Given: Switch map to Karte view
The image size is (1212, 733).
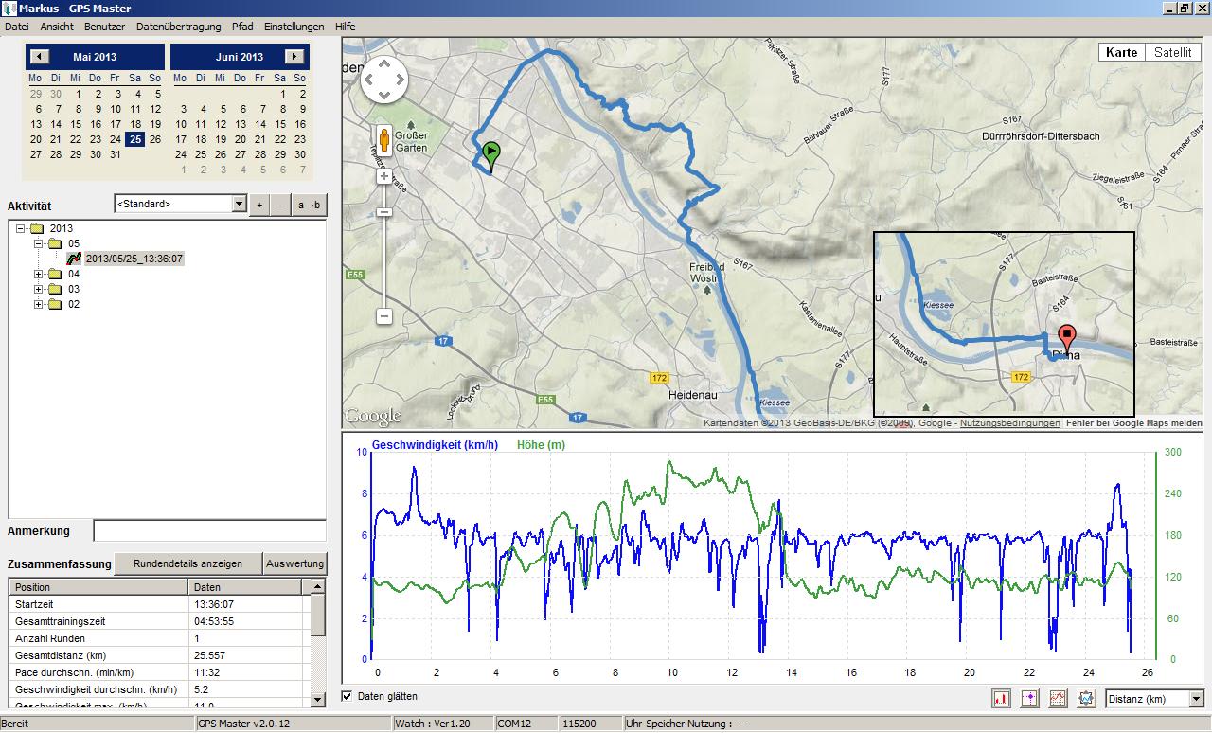Looking at the screenshot, I should (x=1121, y=53).
